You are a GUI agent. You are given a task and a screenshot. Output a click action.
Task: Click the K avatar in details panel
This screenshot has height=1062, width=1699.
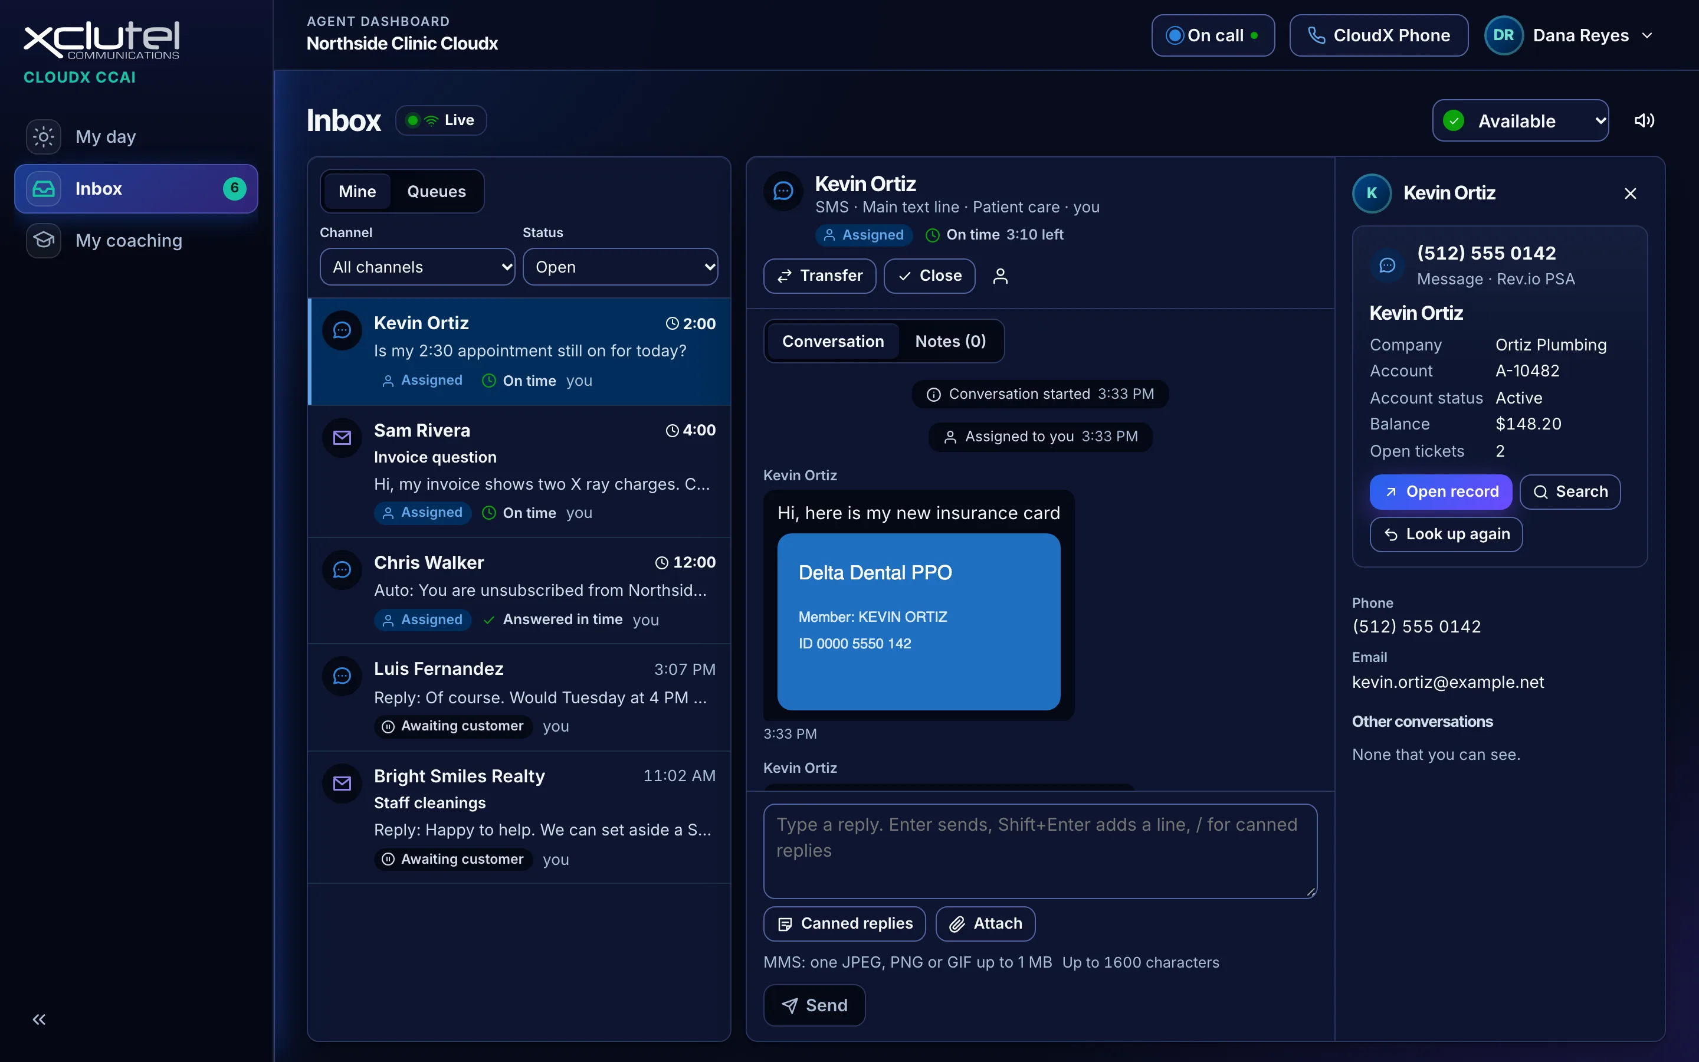[1372, 193]
